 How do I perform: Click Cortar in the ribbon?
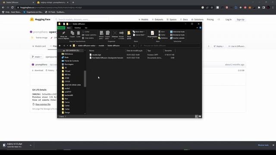pyautogui.click(x=86, y=32)
